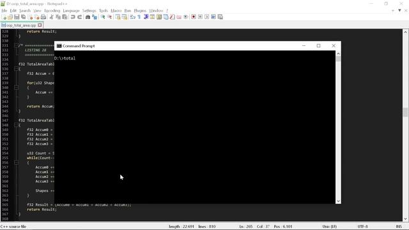Click Command Prompt scroll down arrow

click(338, 201)
